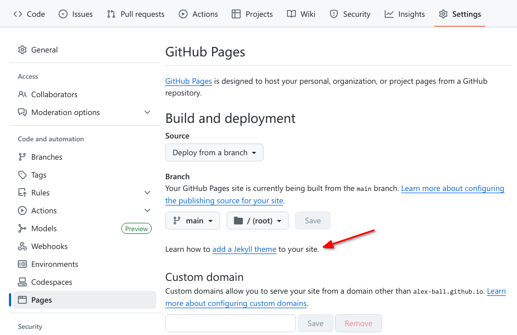Screen dimensions: 517x335
Task: Expand the Moderation options chevron
Action: click(147, 112)
